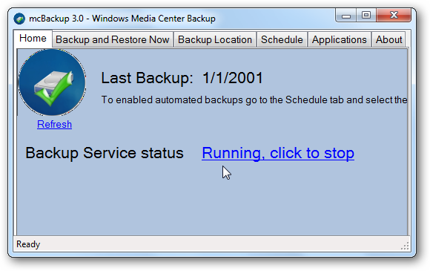Go to the Backup Location tab
This screenshot has width=430, height=271.
(215, 40)
